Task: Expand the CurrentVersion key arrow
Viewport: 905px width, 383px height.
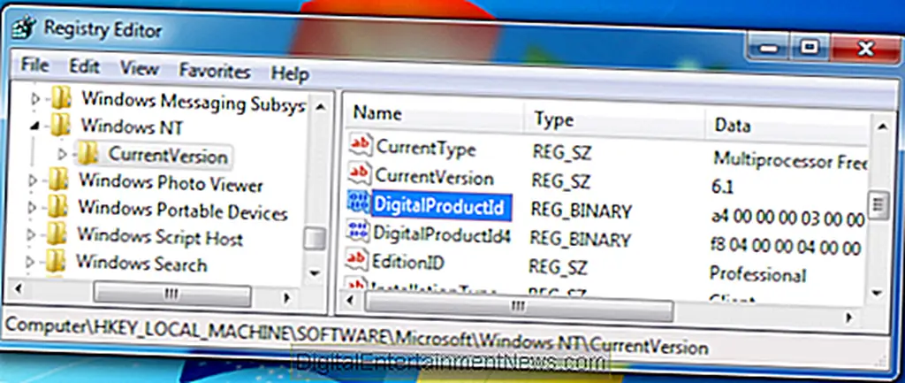Action: click(62, 156)
